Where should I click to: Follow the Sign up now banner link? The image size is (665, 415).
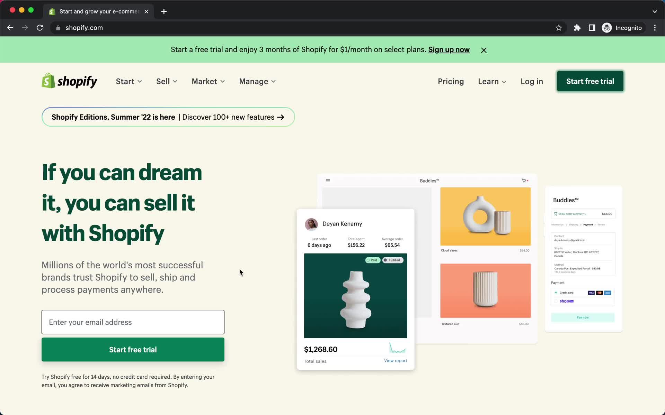449,49
